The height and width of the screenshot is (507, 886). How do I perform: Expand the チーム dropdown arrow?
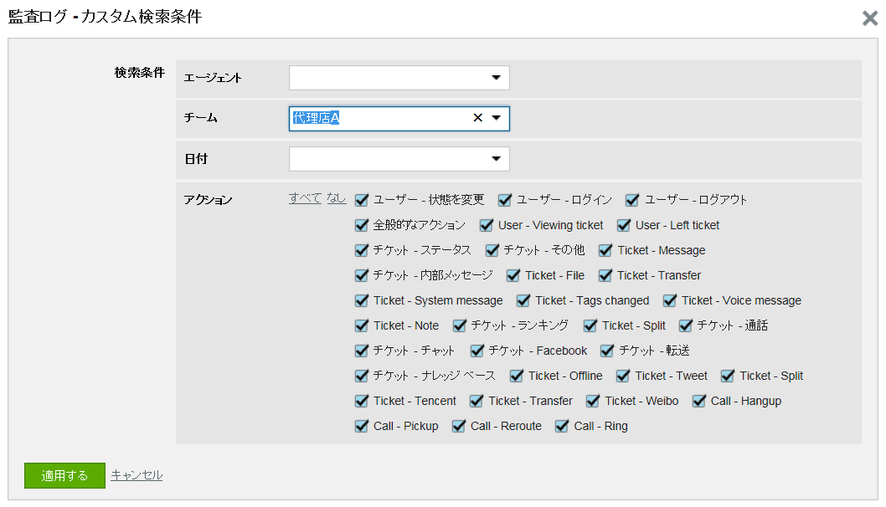pyautogui.click(x=496, y=118)
